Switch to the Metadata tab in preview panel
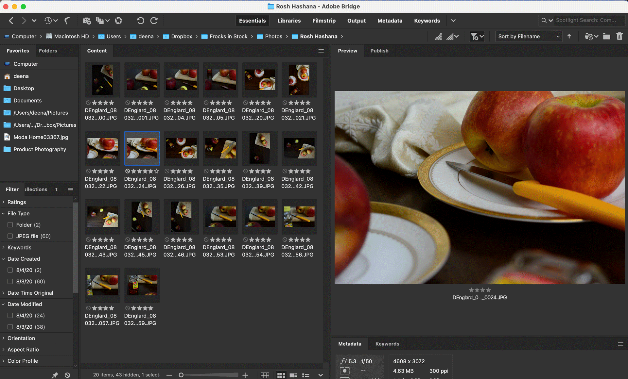This screenshot has width=628, height=379. (349, 344)
